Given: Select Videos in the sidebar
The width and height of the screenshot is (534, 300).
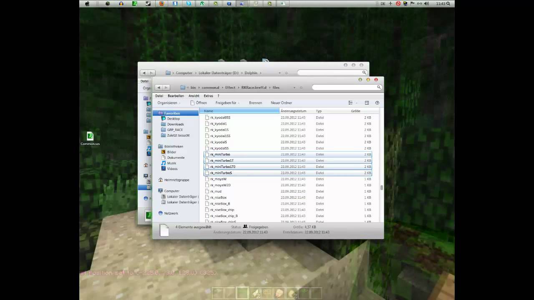Looking at the screenshot, I should pos(172,169).
